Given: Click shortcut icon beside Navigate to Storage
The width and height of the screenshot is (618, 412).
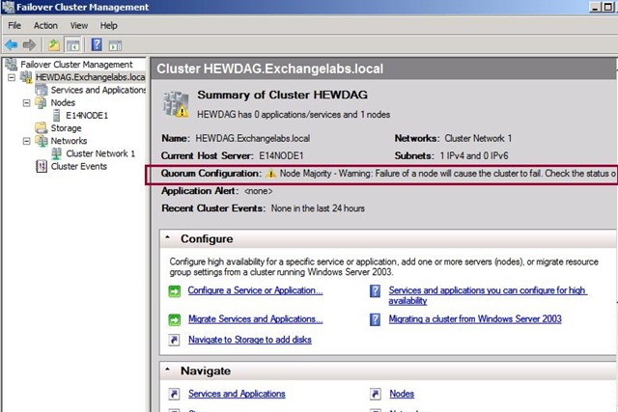Looking at the screenshot, I should point(174,340).
